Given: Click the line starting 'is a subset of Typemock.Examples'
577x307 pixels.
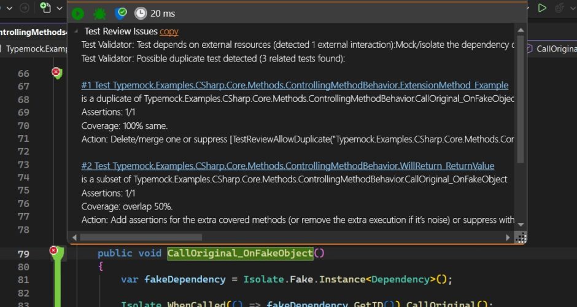Looking at the screenshot, I should coord(295,179).
